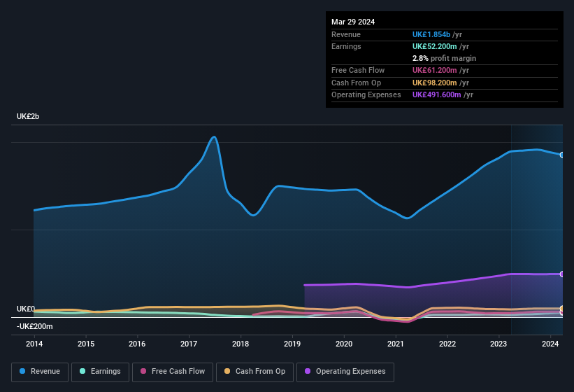Click the orange Cash From Op dot

point(228,372)
